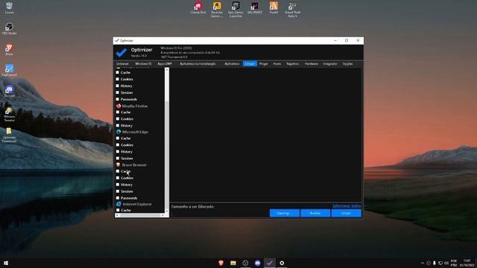Click the list scrollbar up arrow
This screenshot has height=268, width=477.
pos(167,69)
